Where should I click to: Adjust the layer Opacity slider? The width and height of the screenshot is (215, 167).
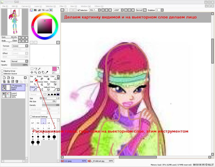(x=19, y=65)
